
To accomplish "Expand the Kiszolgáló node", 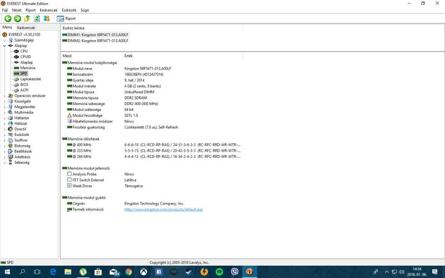I will (x=5, y=101).
